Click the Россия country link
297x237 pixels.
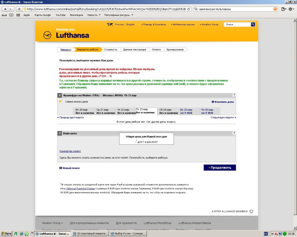(119, 24)
